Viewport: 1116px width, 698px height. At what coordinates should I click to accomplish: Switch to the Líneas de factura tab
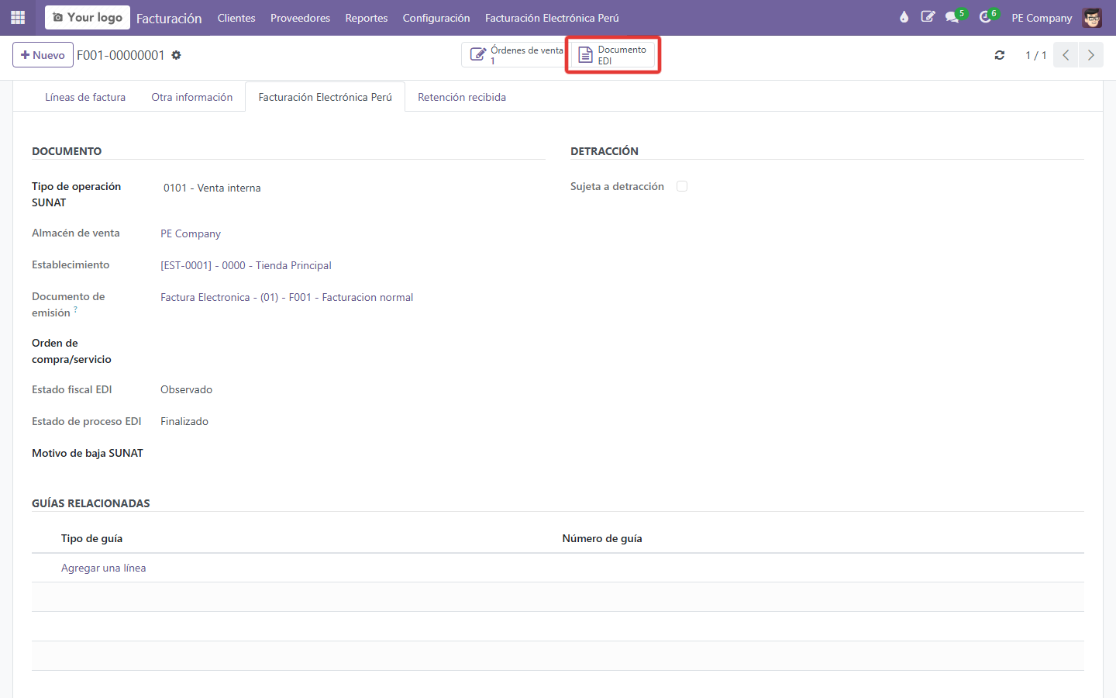pos(85,97)
